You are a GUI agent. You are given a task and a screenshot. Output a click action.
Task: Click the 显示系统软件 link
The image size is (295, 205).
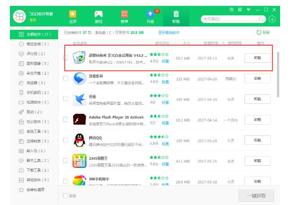coord(169,33)
